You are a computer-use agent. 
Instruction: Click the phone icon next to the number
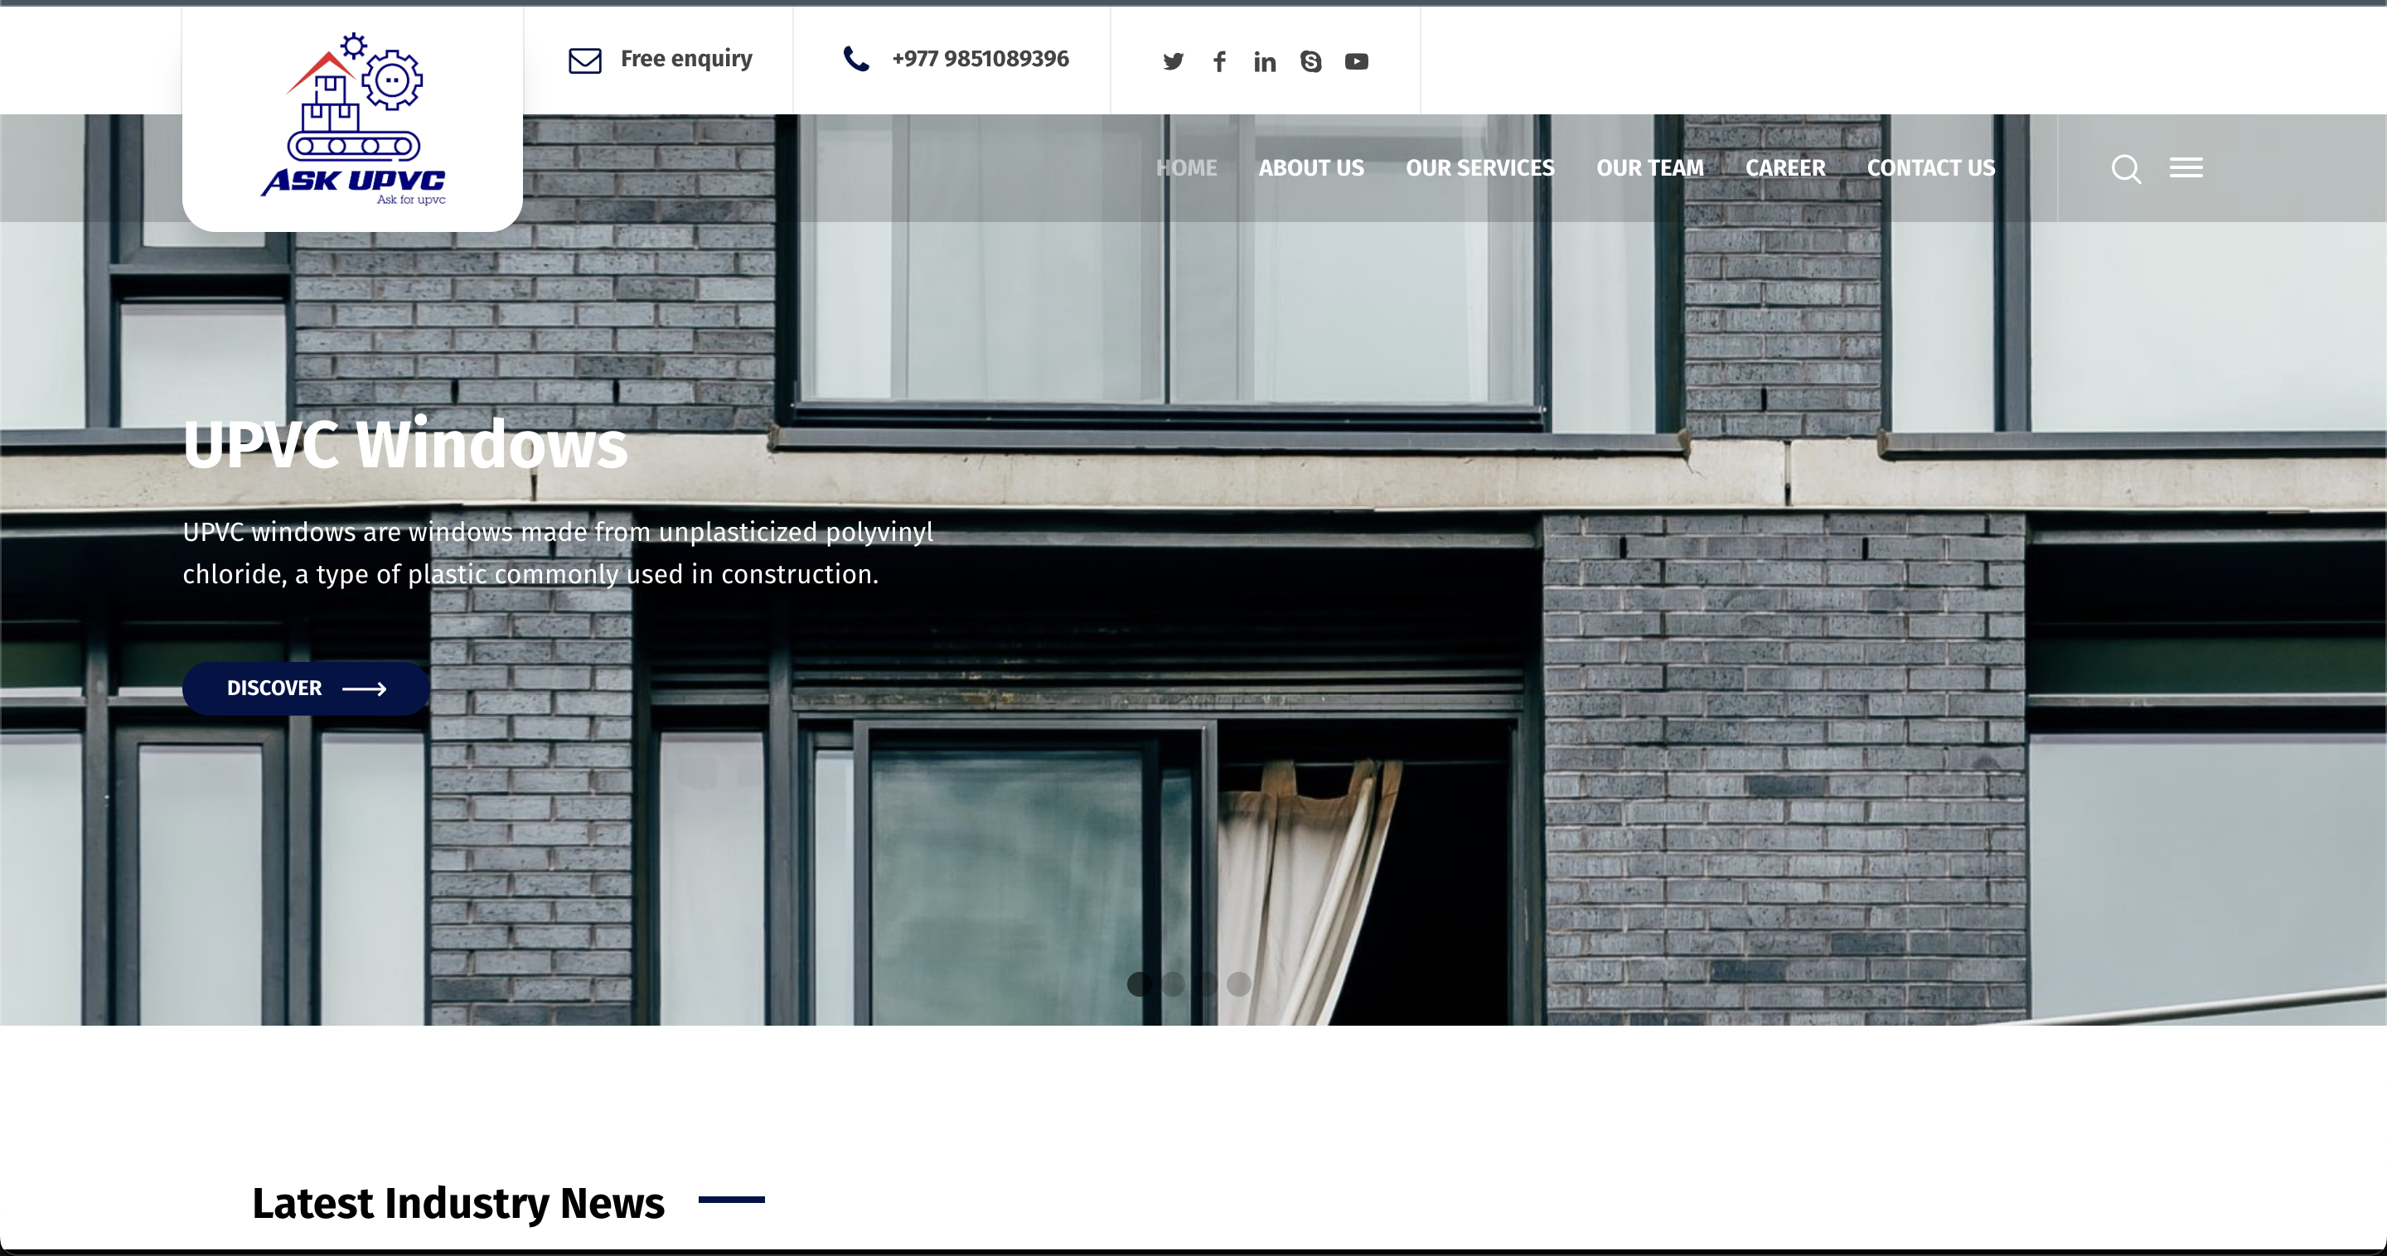(x=857, y=58)
